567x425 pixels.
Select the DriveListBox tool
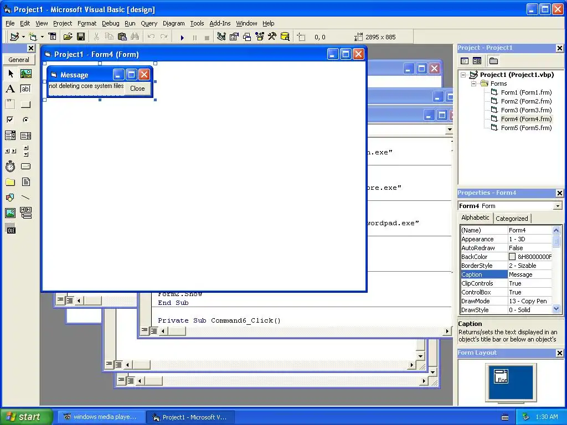pyautogui.click(x=25, y=166)
